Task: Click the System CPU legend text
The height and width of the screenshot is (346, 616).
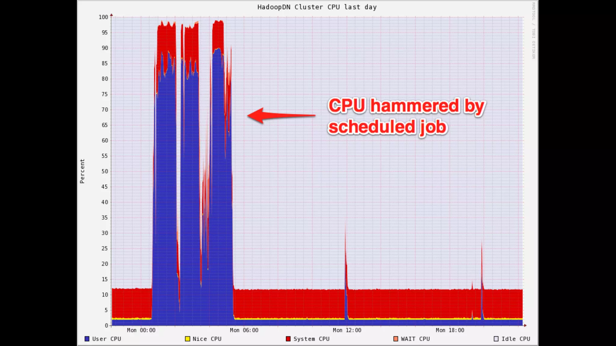Action: tap(311, 339)
